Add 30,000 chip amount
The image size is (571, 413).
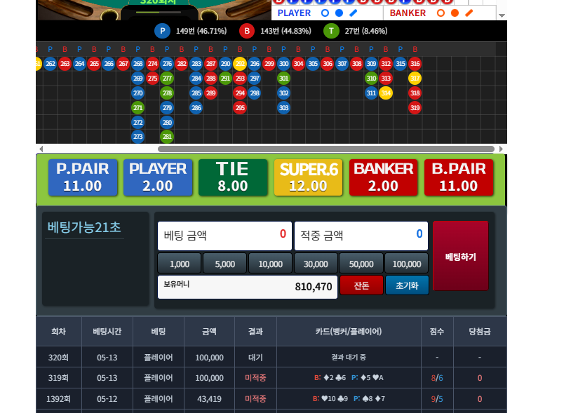click(x=316, y=264)
